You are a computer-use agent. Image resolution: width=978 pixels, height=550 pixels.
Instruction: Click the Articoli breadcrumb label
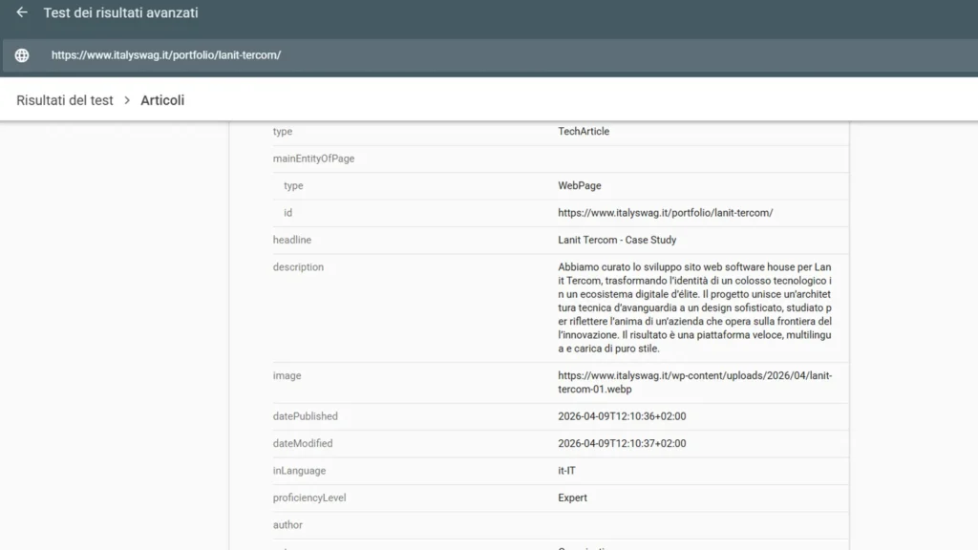click(x=162, y=100)
